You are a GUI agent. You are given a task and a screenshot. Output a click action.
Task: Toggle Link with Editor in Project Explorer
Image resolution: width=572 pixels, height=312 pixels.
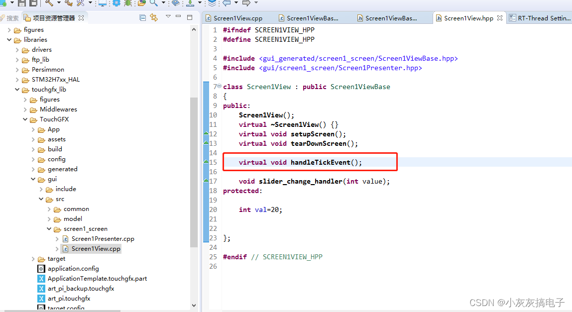coord(154,17)
